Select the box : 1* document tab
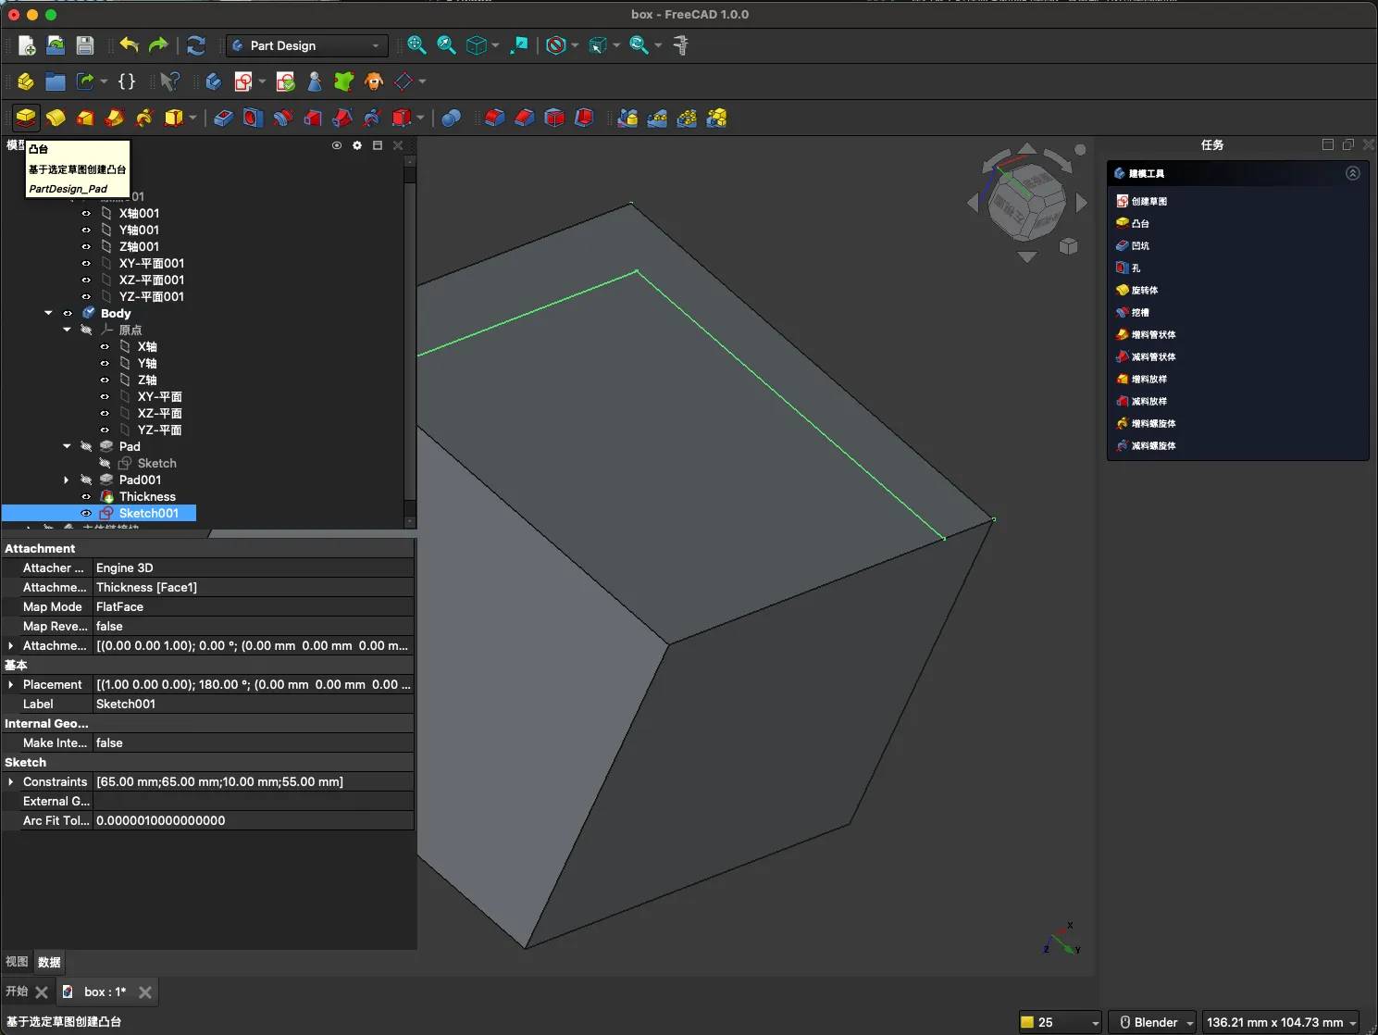 (x=105, y=991)
